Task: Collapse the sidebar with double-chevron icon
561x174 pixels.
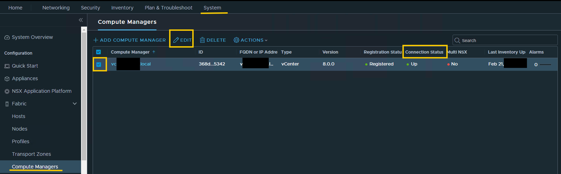Action: pyautogui.click(x=81, y=20)
